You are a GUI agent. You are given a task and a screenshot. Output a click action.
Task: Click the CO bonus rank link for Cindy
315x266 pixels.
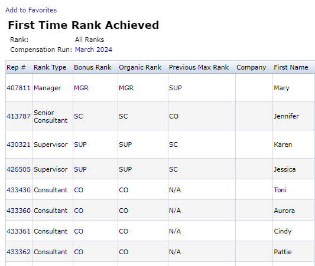coord(79,231)
